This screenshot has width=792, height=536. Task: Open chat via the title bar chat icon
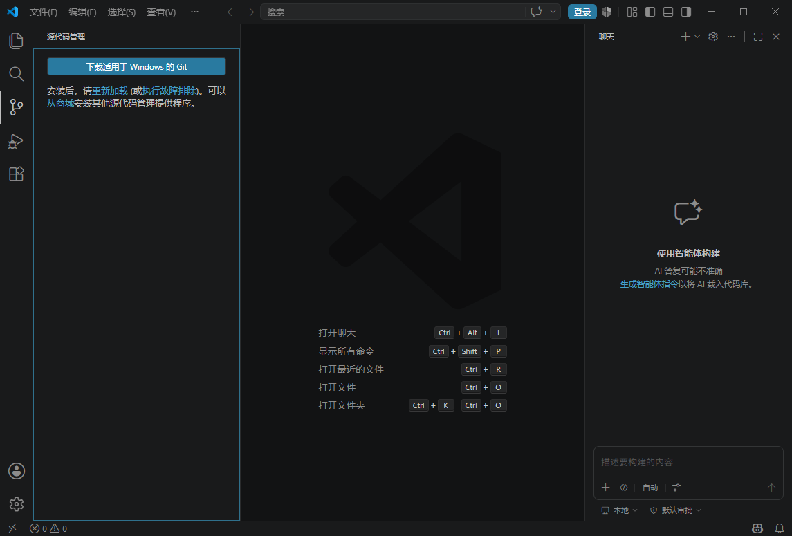(x=537, y=12)
